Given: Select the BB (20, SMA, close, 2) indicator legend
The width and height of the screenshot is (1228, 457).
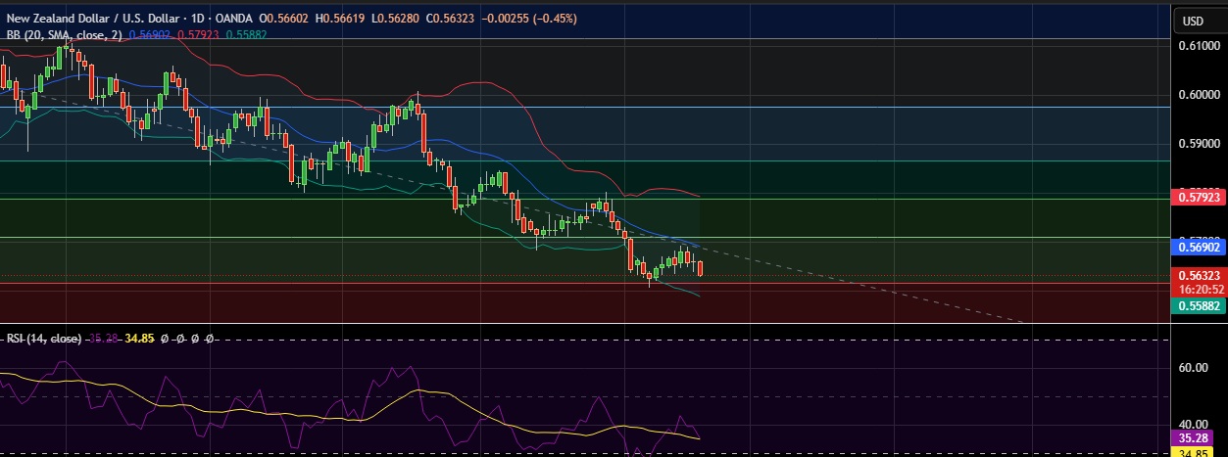Looking at the screenshot, I should pyautogui.click(x=65, y=34).
